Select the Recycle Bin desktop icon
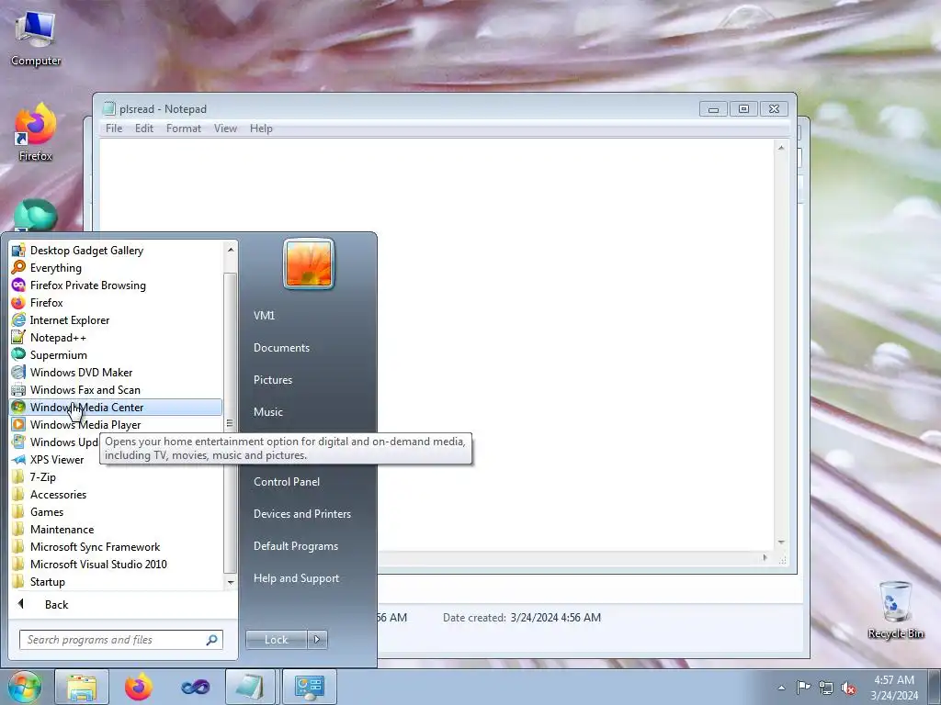 [x=895, y=610]
